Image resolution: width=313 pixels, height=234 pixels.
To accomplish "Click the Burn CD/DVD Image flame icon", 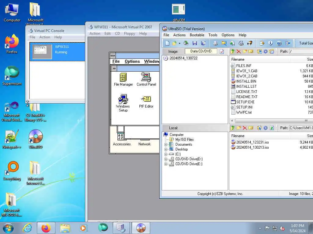I will click(250, 43).
